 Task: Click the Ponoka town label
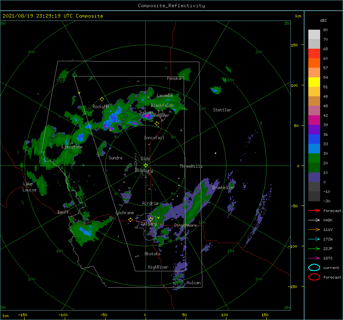click(174, 78)
